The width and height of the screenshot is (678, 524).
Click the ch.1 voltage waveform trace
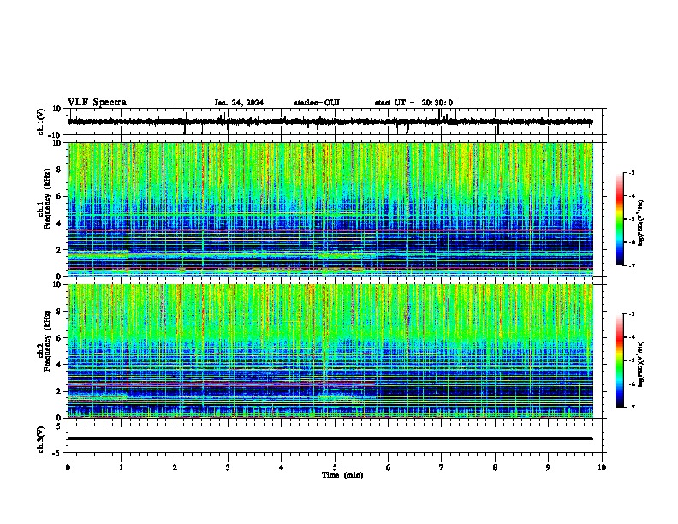click(330, 122)
